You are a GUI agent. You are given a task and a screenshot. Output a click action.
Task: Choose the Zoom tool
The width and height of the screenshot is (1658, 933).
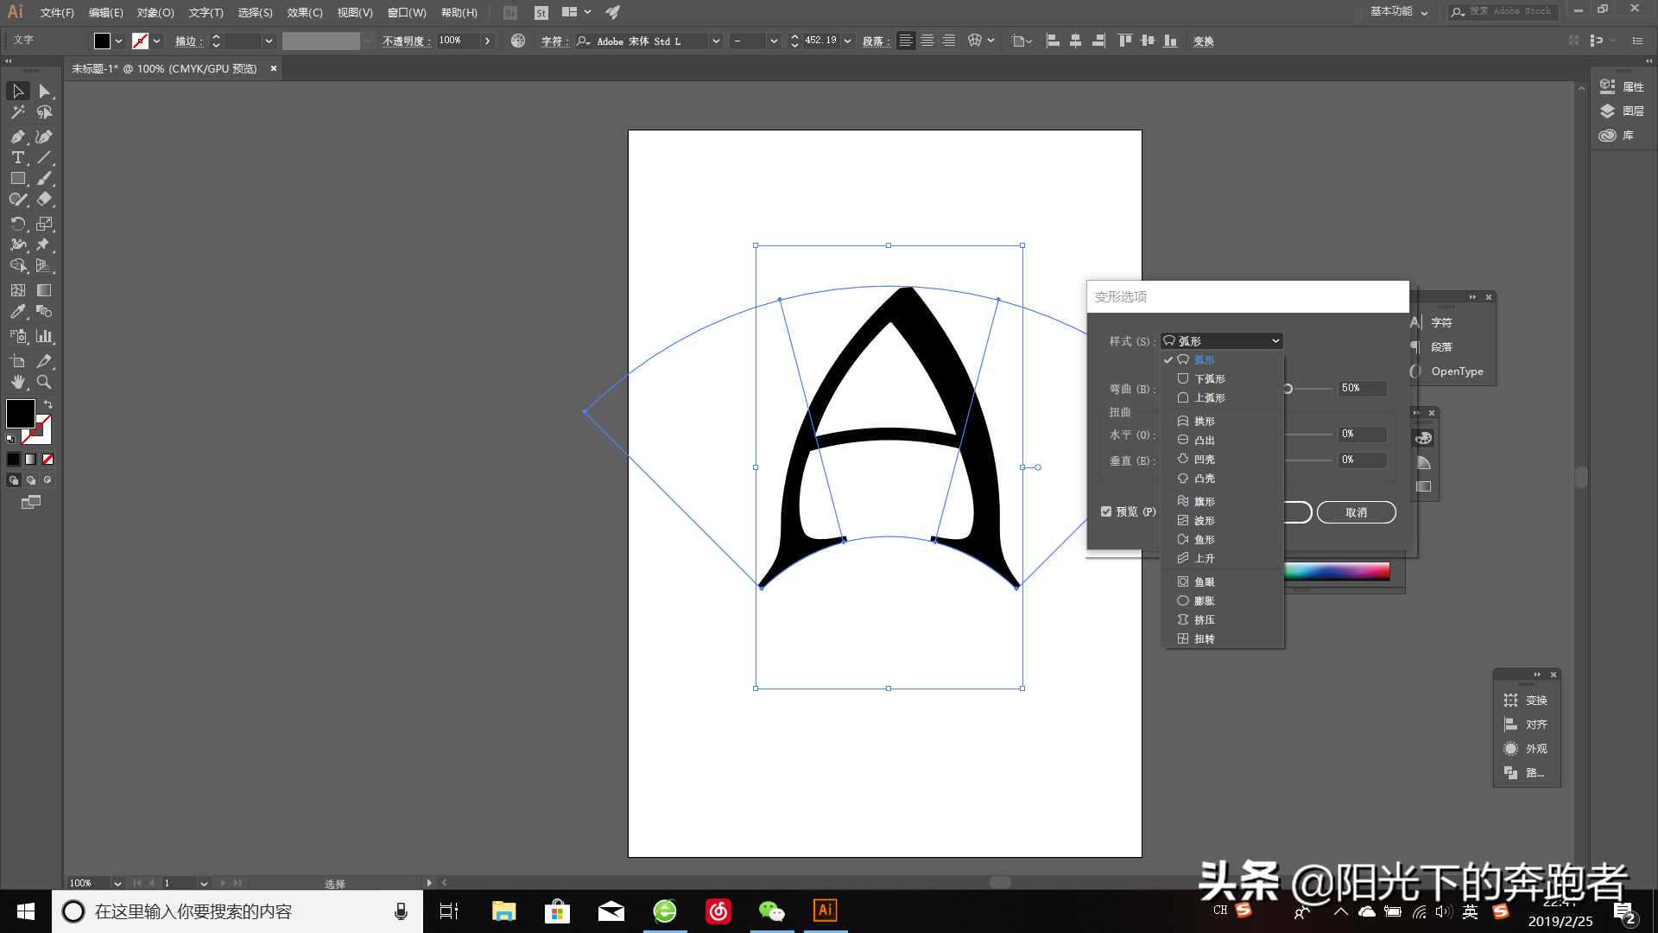[44, 382]
